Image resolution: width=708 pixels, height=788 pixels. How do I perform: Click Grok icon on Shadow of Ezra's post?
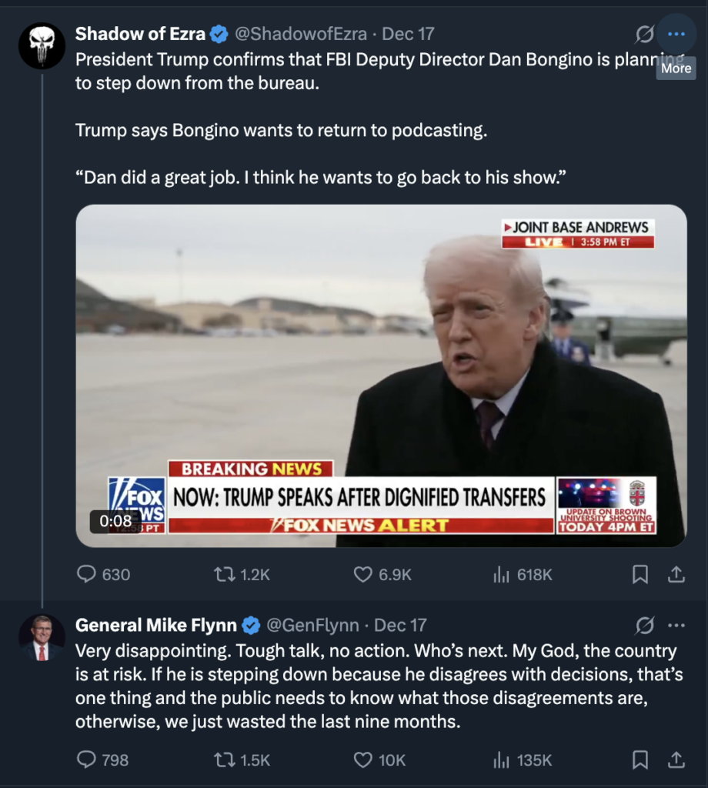644,35
